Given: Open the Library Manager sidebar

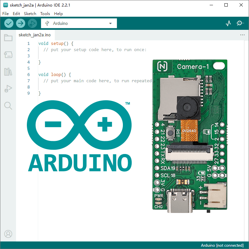Looking at the screenshot, I should click(8, 72).
